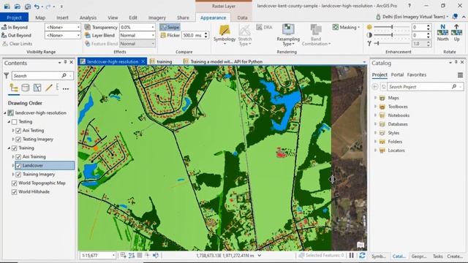This screenshot has width=468, height=263.
Task: Close the landcover-high-resolution map tab
Action: pos(143,61)
